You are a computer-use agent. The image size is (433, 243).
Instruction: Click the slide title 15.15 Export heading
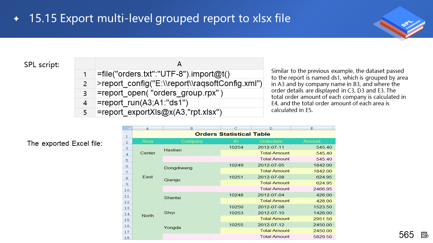pos(159,18)
